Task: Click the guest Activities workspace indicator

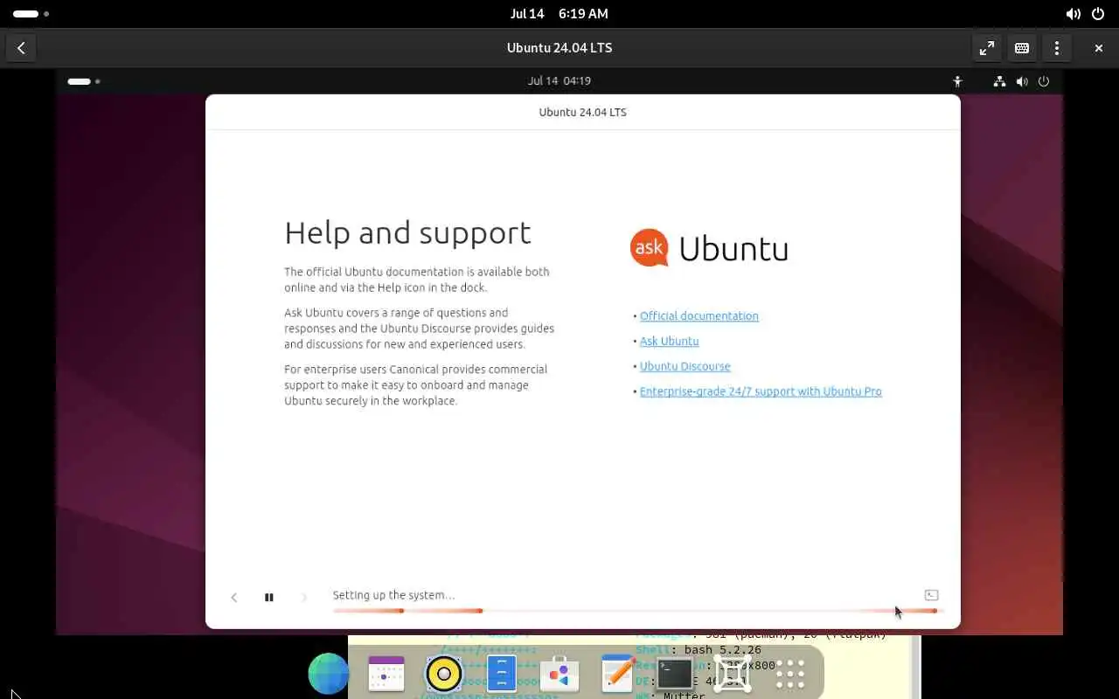Action: tap(85, 81)
